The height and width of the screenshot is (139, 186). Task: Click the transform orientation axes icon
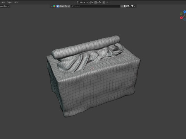point(78,2)
